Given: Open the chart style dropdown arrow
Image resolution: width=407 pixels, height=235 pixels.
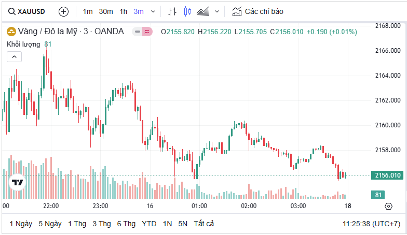Looking at the screenshot, I should tap(217, 11).
